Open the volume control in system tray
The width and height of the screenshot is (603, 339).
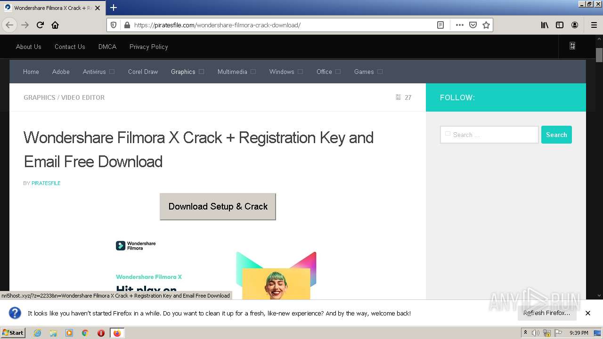tap(536, 333)
